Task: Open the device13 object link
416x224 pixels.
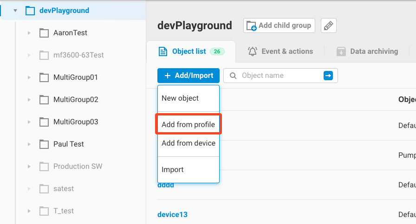Action: (172, 214)
